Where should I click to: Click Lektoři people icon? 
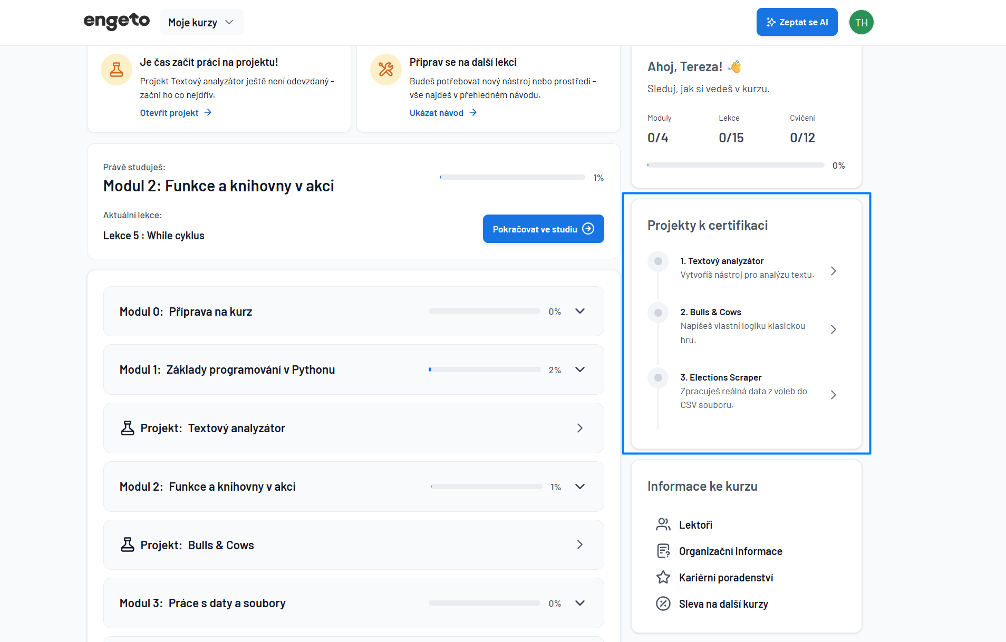663,524
